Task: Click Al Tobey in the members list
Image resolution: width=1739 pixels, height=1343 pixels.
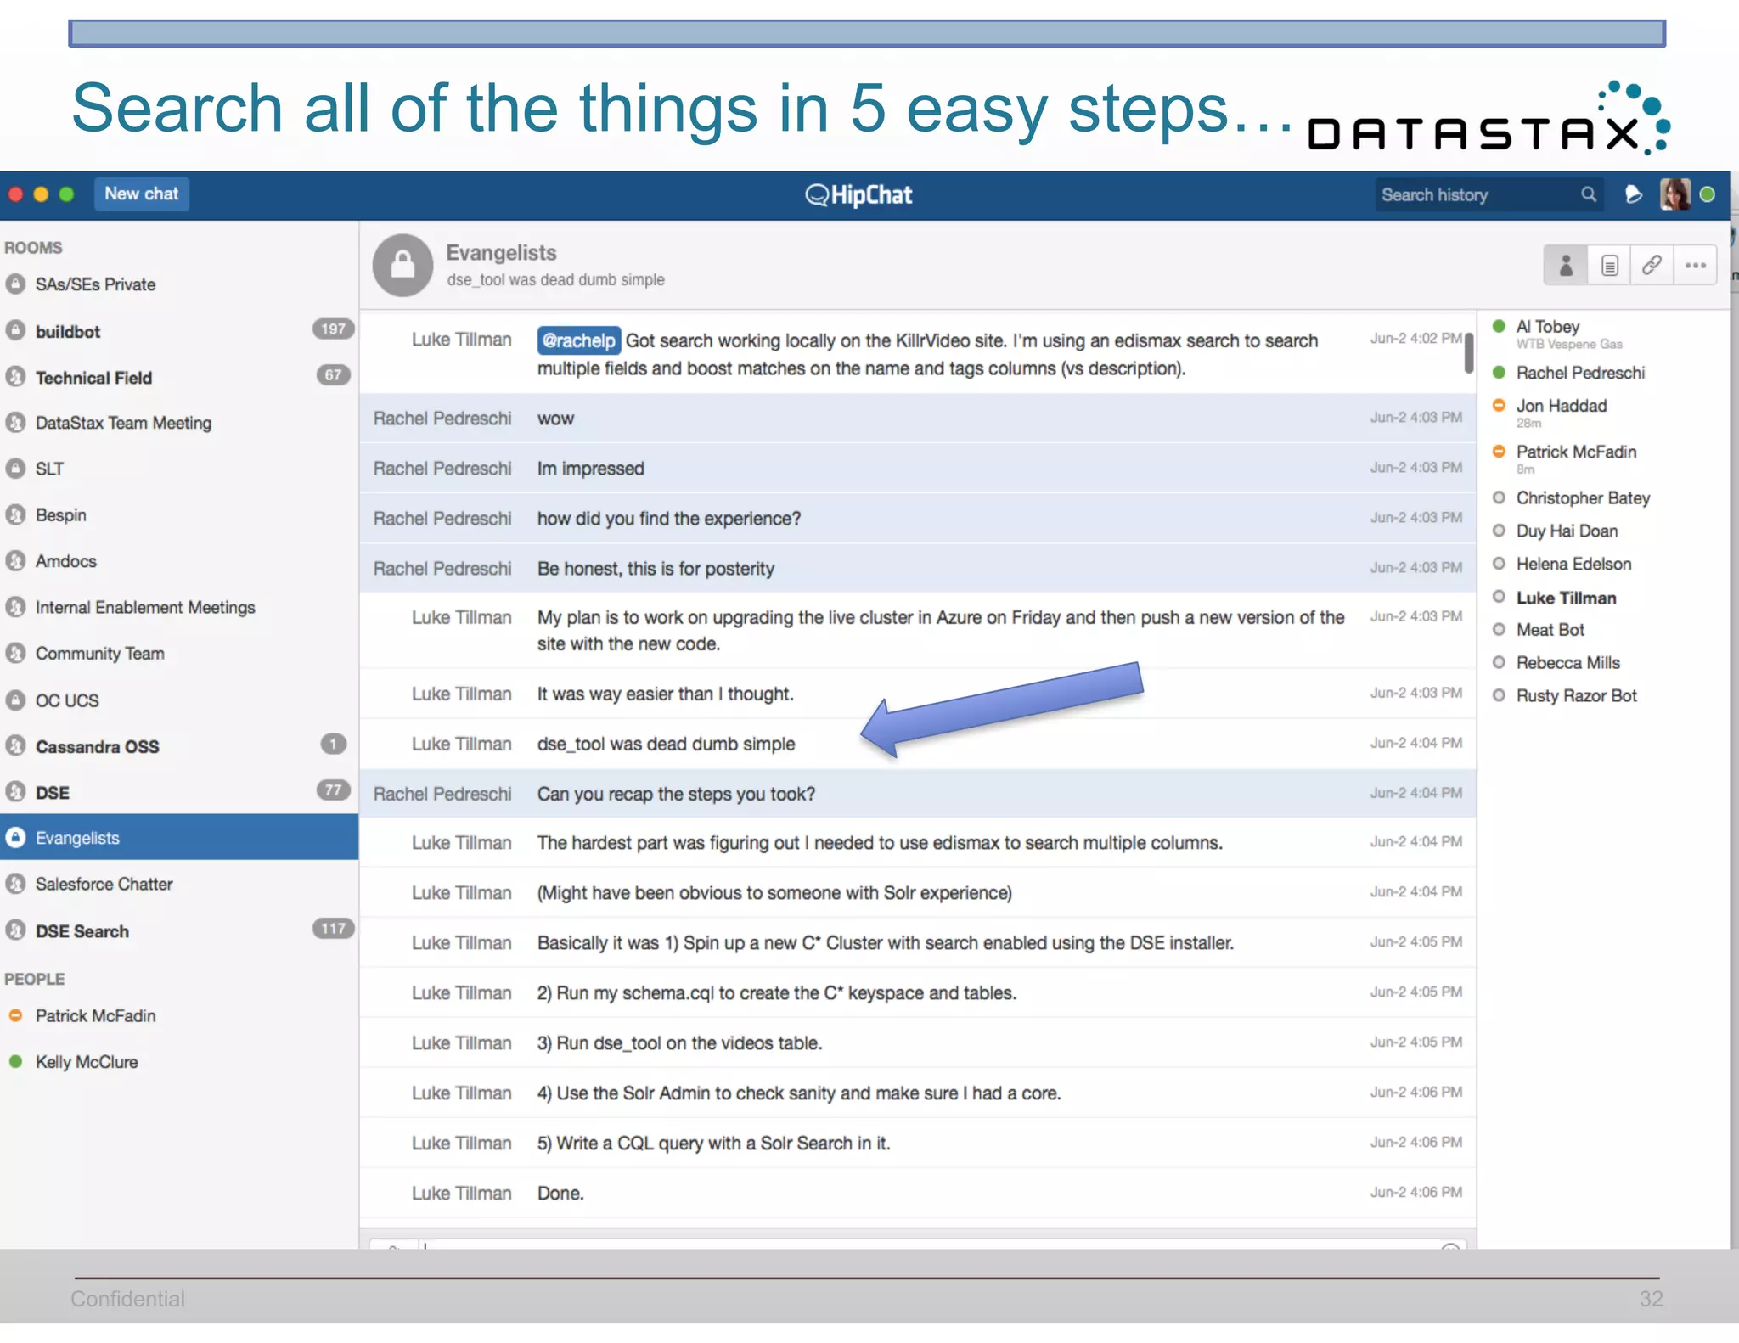Action: click(x=1547, y=327)
